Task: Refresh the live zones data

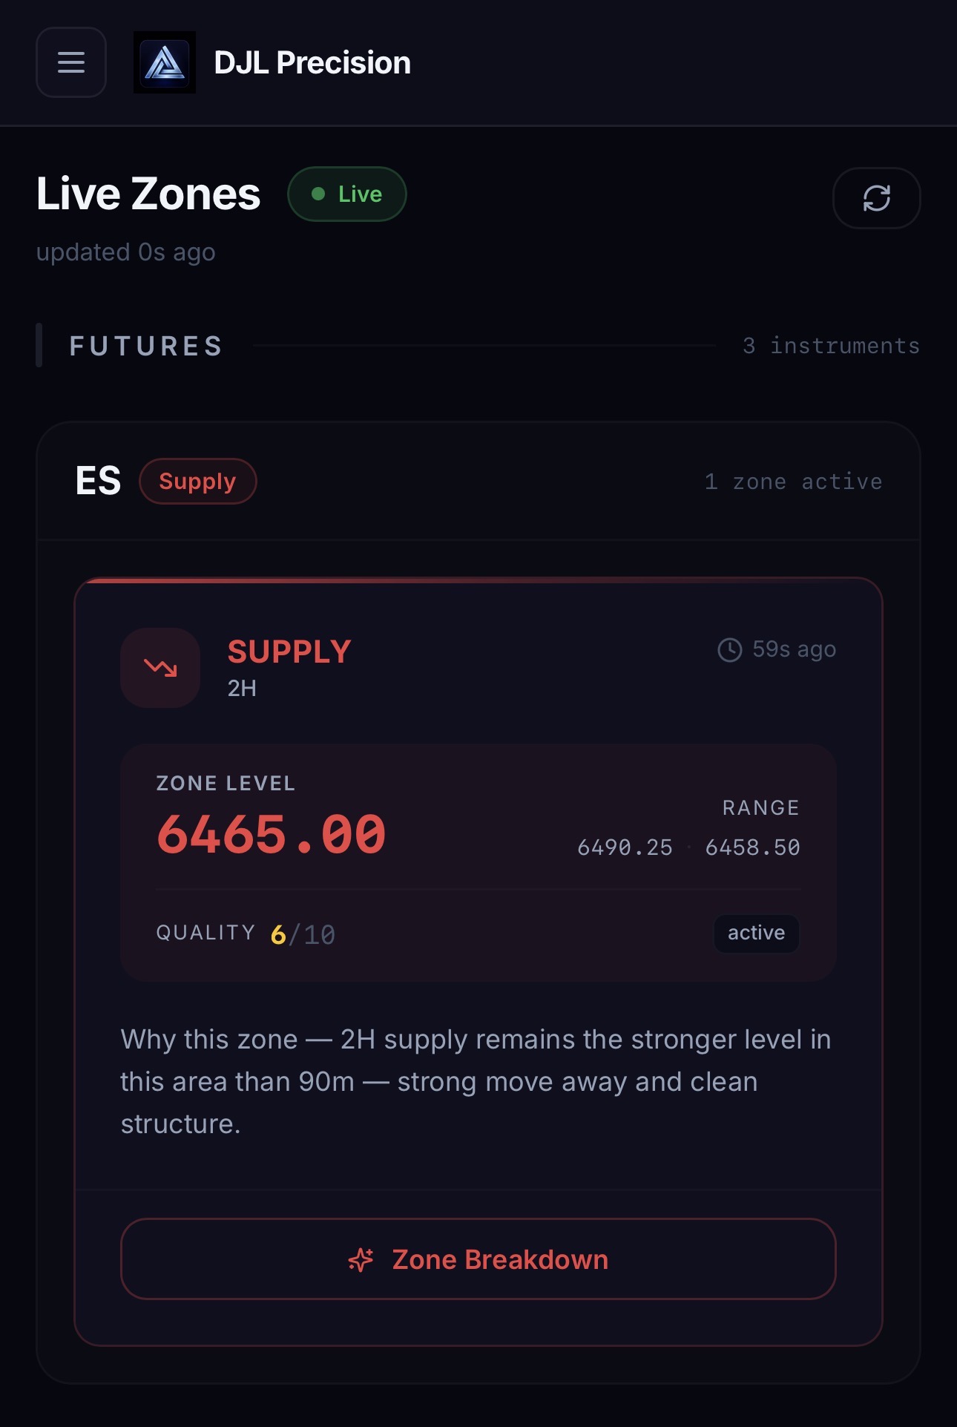Action: pyautogui.click(x=877, y=197)
